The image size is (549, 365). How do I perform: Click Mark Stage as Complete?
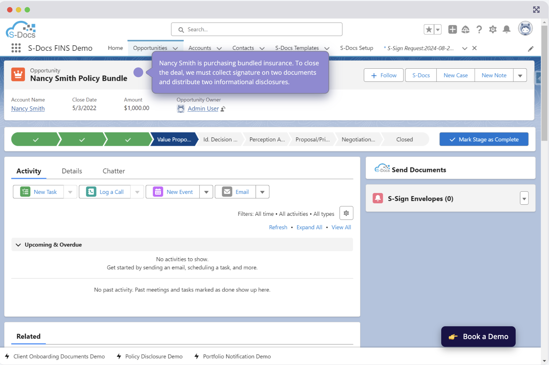484,139
